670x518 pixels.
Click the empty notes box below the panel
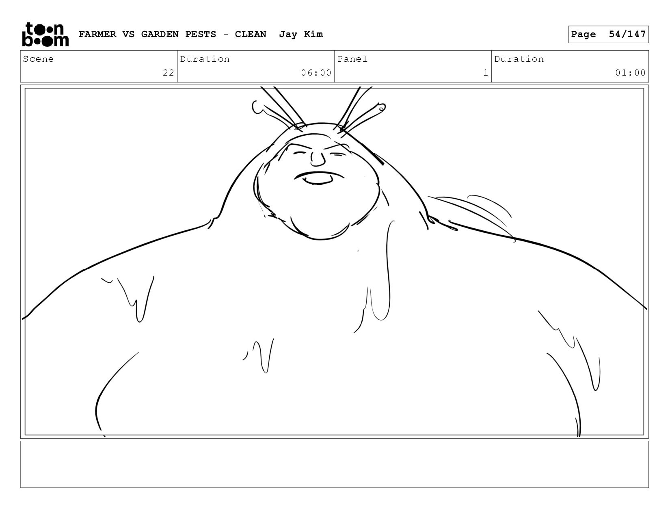pos(335,464)
